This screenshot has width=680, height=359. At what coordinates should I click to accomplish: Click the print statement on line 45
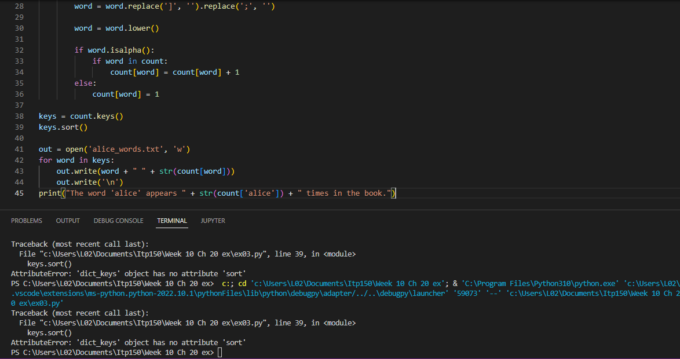[217, 193]
